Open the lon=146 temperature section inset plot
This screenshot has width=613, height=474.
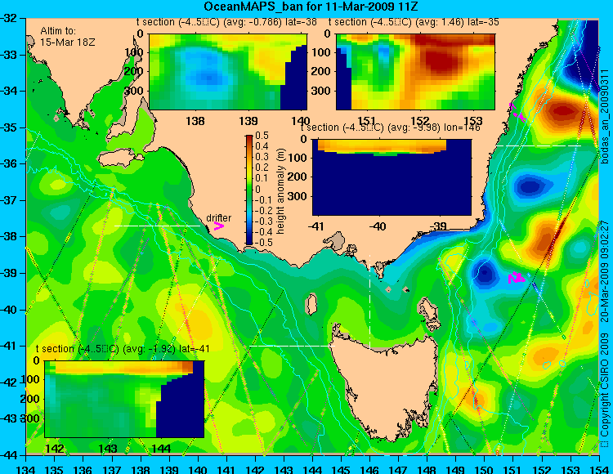(392, 177)
